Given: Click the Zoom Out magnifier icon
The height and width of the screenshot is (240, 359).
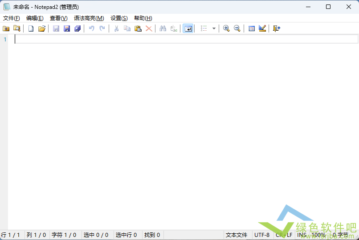Looking at the screenshot, I should [x=237, y=28].
